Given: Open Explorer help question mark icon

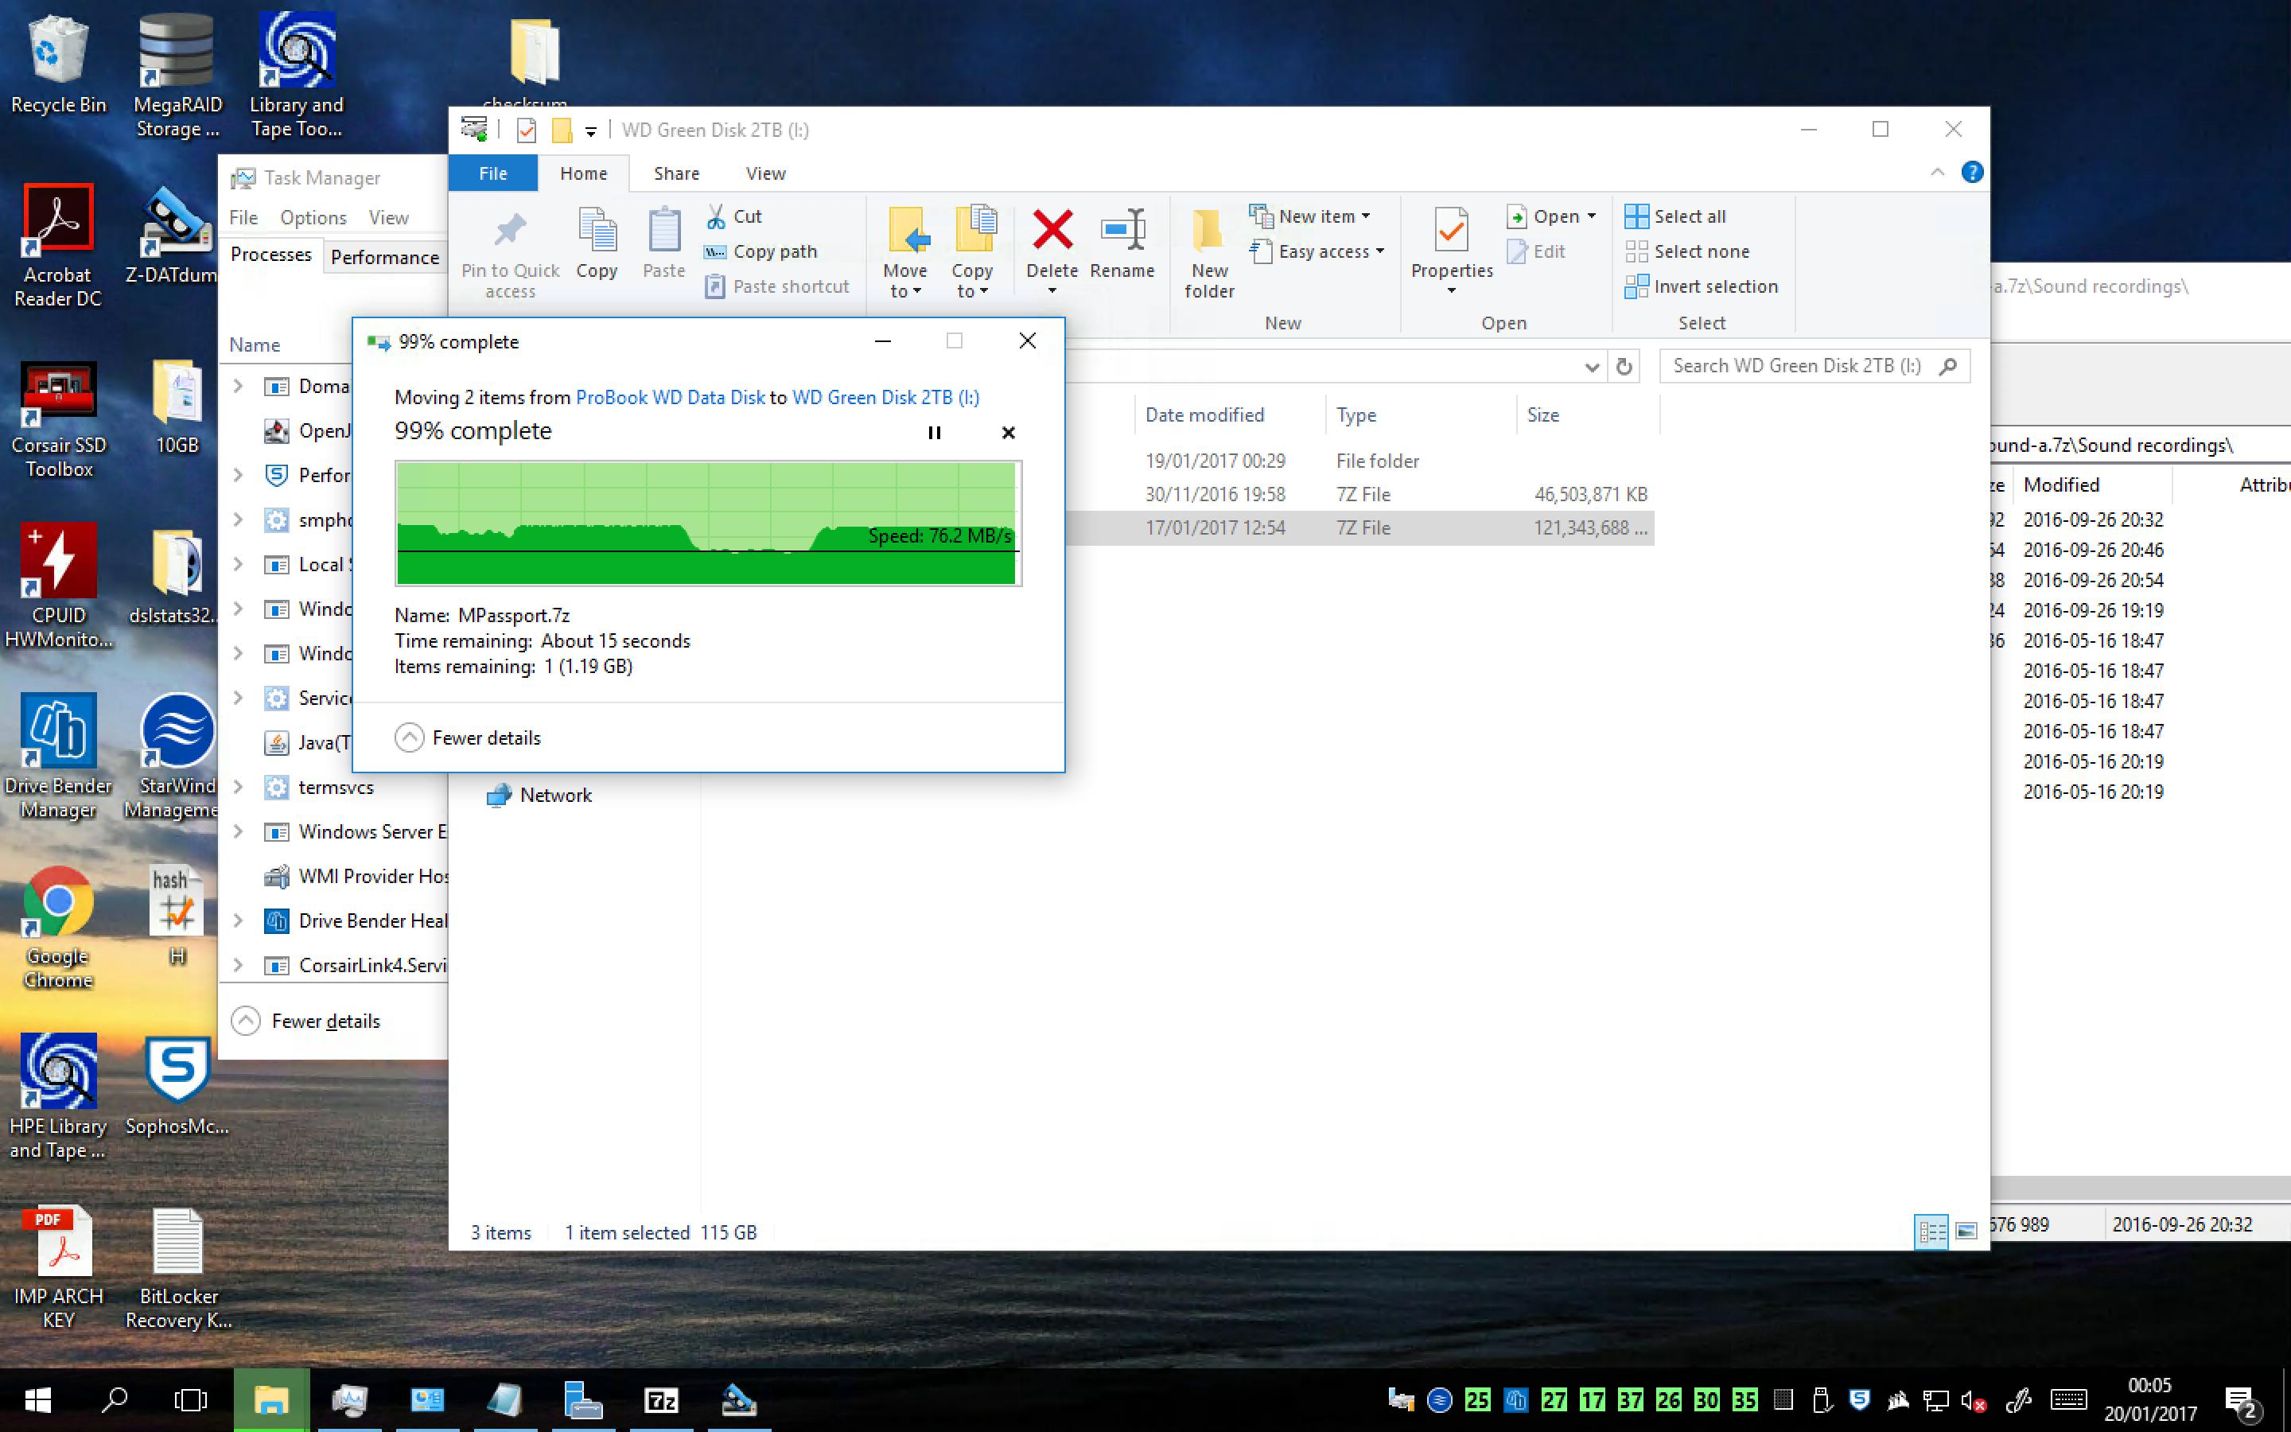Looking at the screenshot, I should [x=1972, y=173].
